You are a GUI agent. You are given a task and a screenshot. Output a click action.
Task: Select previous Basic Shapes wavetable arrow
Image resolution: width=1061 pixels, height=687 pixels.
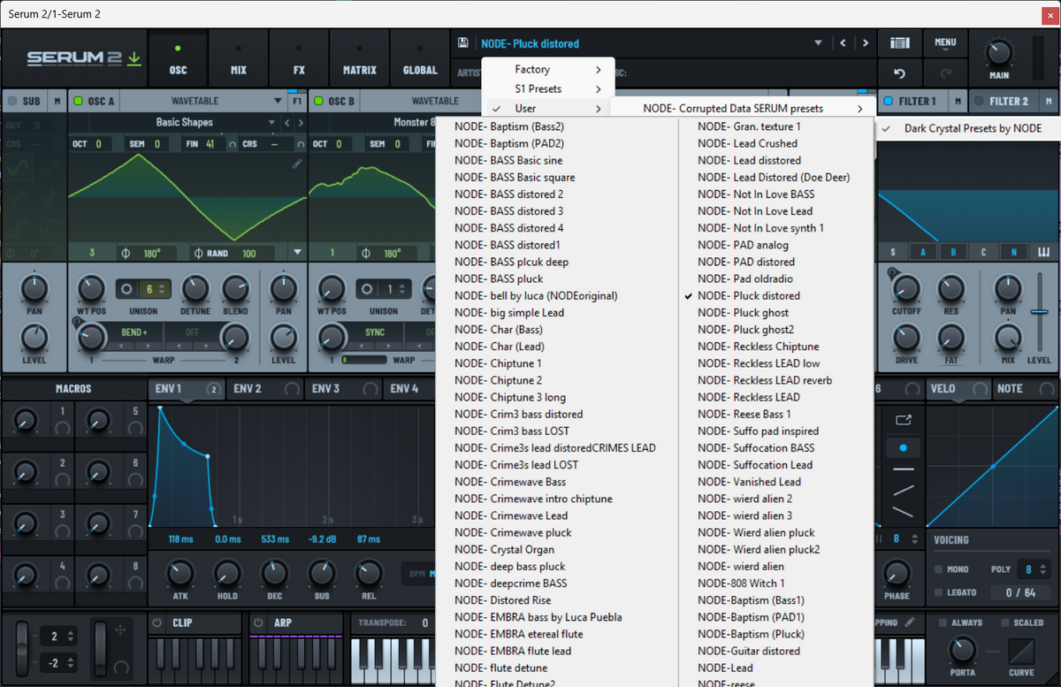pos(287,123)
